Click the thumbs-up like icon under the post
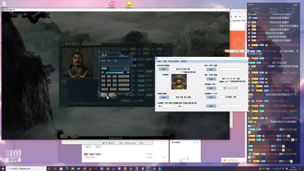Image resolution: width=304 pixels, height=171 pixels. click(87, 147)
